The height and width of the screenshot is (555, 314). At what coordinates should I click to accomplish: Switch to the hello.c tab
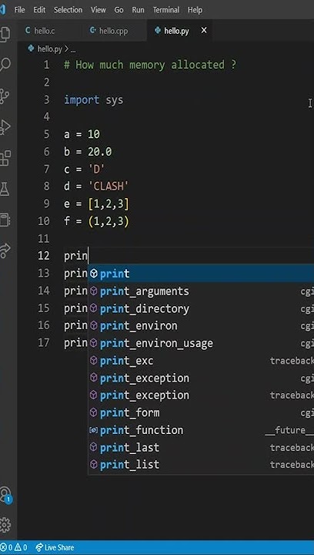[49, 31]
